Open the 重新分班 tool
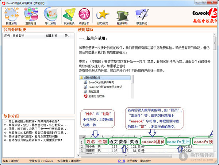 click(31, 16)
